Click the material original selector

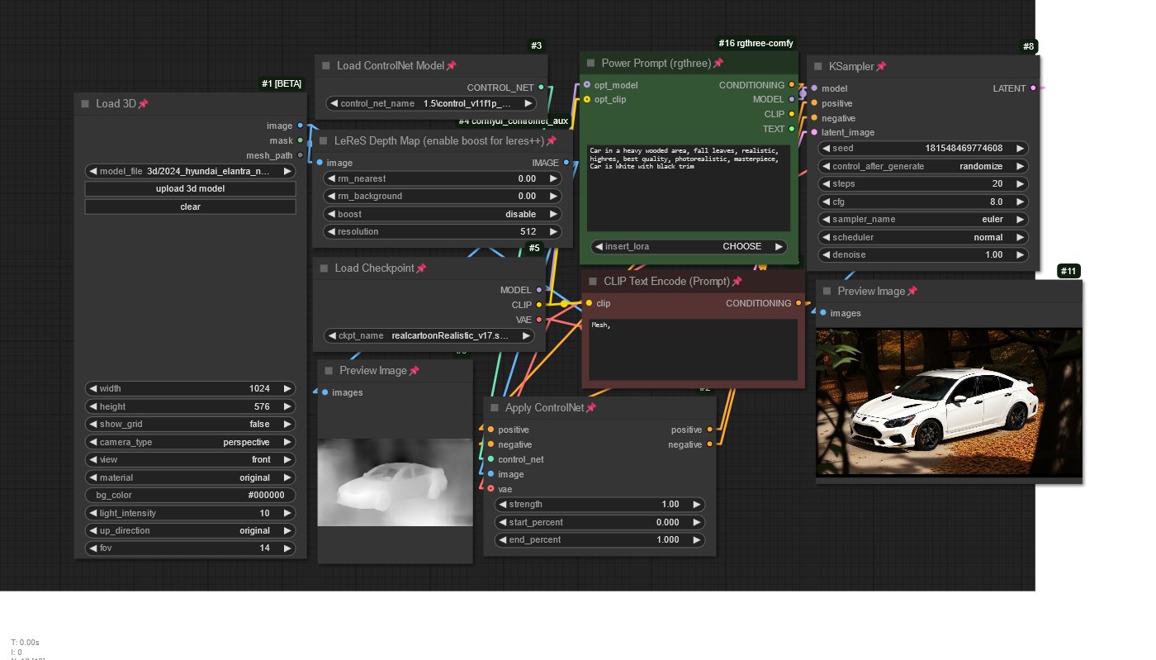(x=190, y=478)
